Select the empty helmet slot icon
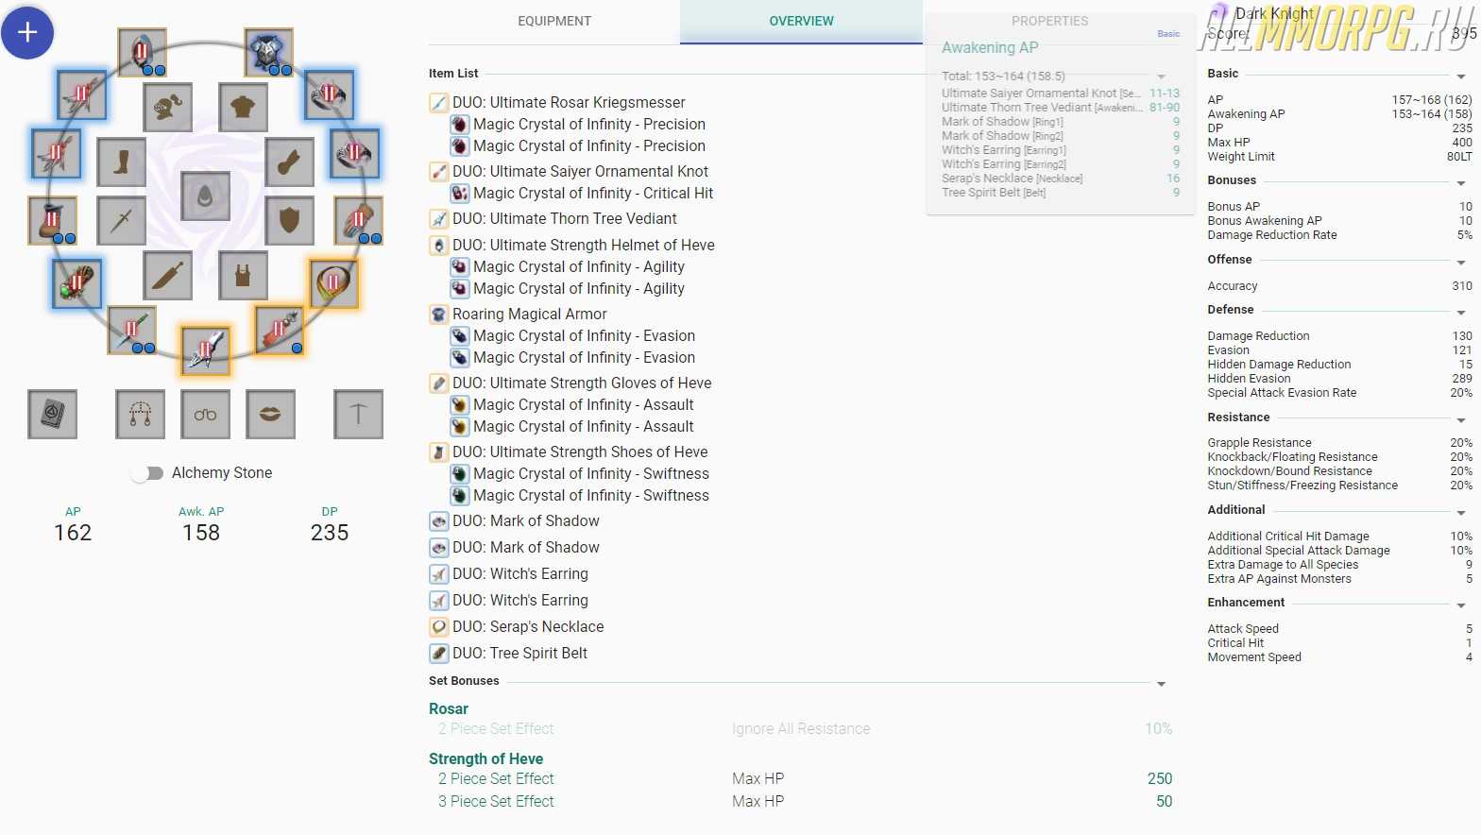 pos(168,108)
